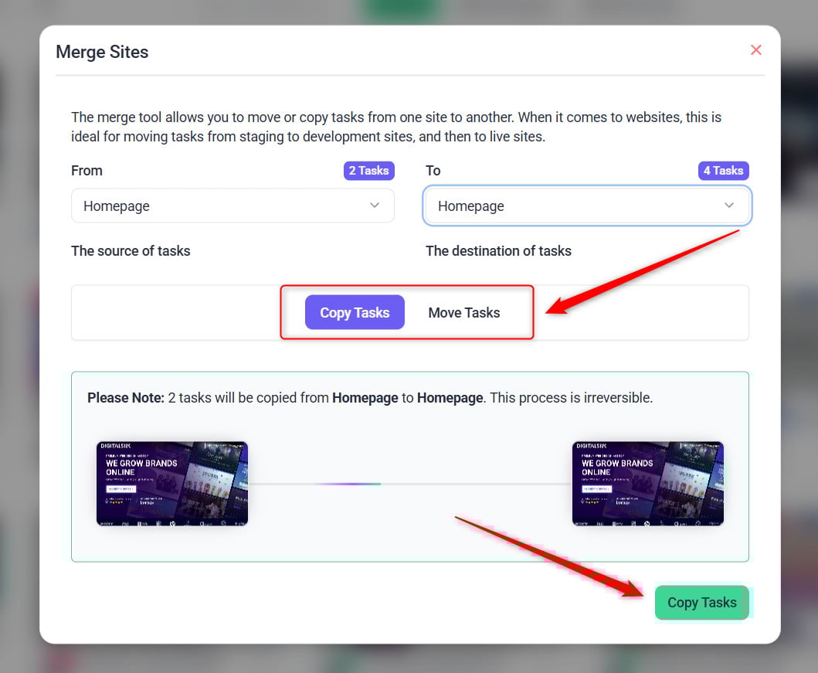Click the merge tool description paragraph
The image size is (818, 673).
395,127
